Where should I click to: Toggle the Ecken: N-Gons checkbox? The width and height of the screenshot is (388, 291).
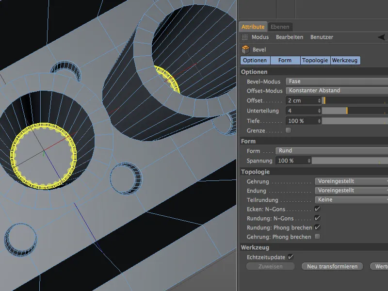pyautogui.click(x=317, y=209)
